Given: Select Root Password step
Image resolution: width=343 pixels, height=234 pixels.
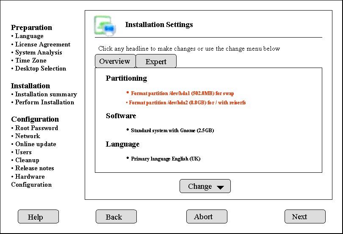Looking at the screenshot, I should [x=35, y=128].
